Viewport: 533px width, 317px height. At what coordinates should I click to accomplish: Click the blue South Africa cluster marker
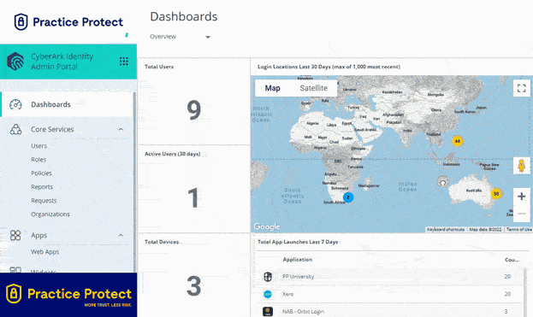pyautogui.click(x=348, y=197)
